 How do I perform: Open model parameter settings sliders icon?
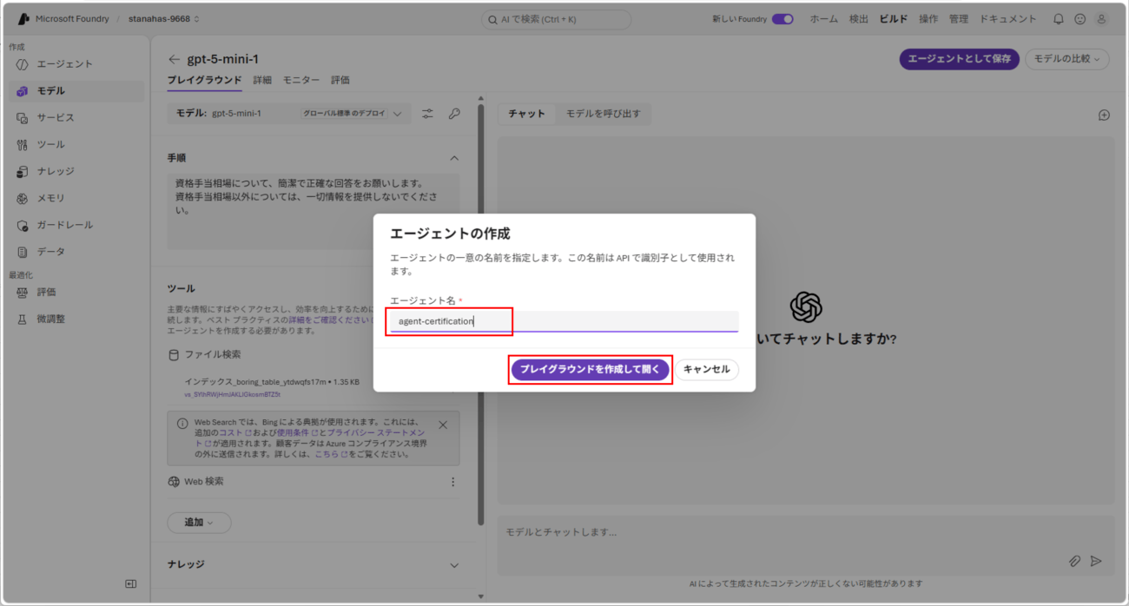pos(427,114)
